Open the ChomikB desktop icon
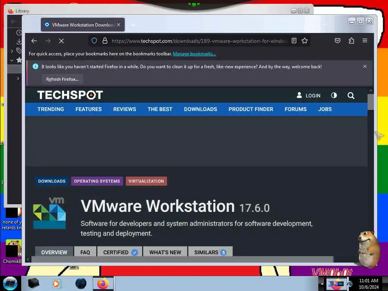 [12, 252]
